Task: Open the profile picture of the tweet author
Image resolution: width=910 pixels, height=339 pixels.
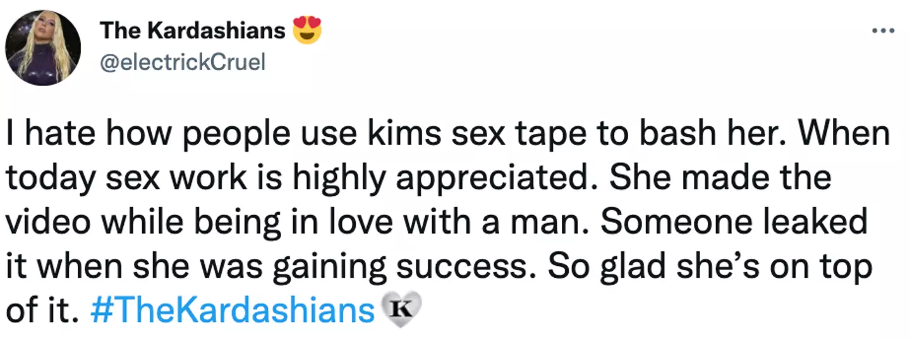Action: [x=44, y=47]
